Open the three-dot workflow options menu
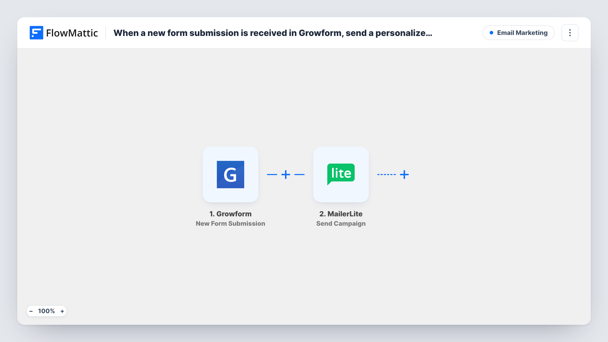The image size is (608, 342). pos(570,33)
